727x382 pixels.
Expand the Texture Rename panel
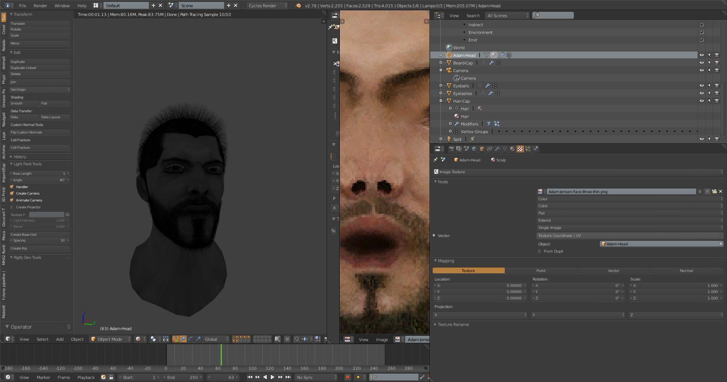[x=453, y=324]
